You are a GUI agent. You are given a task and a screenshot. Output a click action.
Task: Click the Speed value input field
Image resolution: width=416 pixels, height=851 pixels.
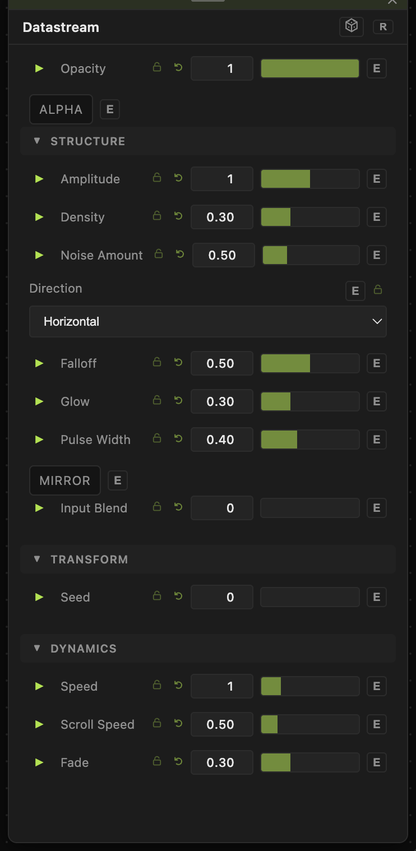click(x=222, y=686)
